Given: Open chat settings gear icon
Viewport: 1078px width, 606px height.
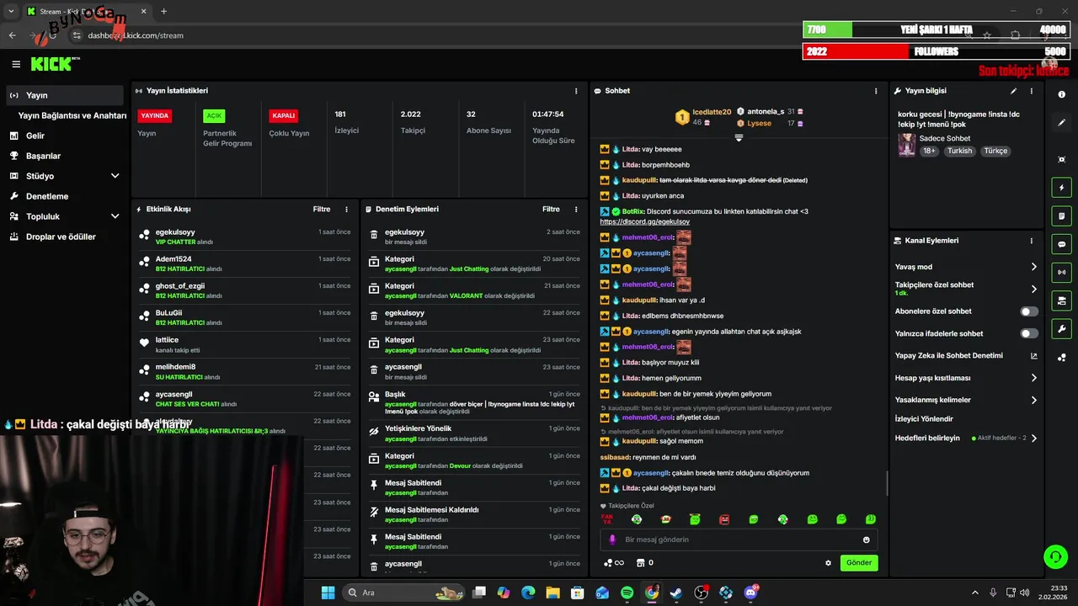Looking at the screenshot, I should [x=828, y=563].
